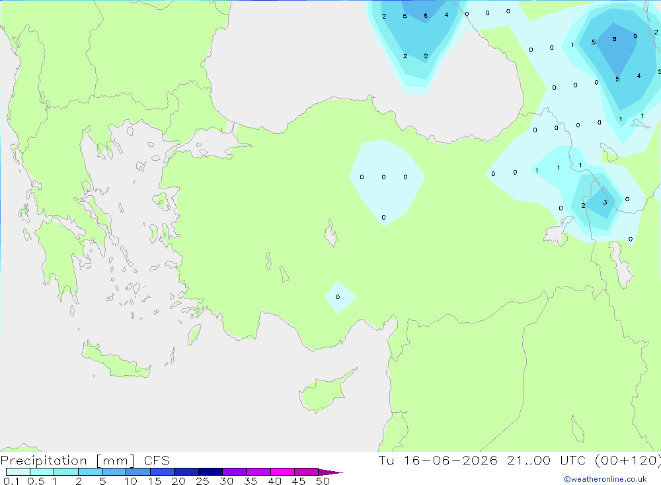This screenshot has width=661, height=485.
Task: Click the '15' legend scale label
Action: [155, 481]
